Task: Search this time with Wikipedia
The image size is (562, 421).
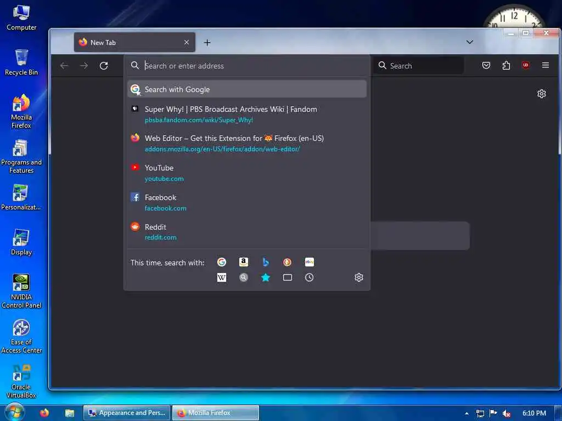Action: pos(222,277)
